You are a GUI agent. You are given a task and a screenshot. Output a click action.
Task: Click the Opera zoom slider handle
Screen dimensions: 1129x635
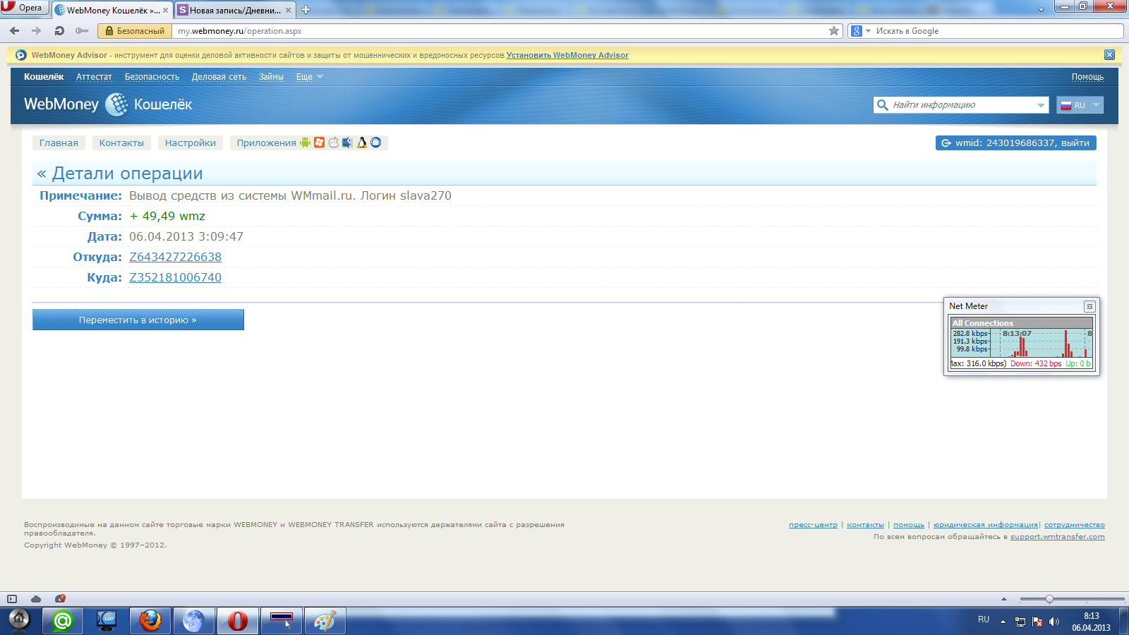point(1049,599)
